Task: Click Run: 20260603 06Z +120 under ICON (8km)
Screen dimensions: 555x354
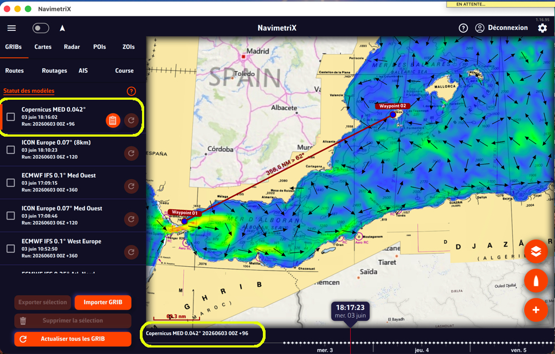Action: click(x=49, y=157)
